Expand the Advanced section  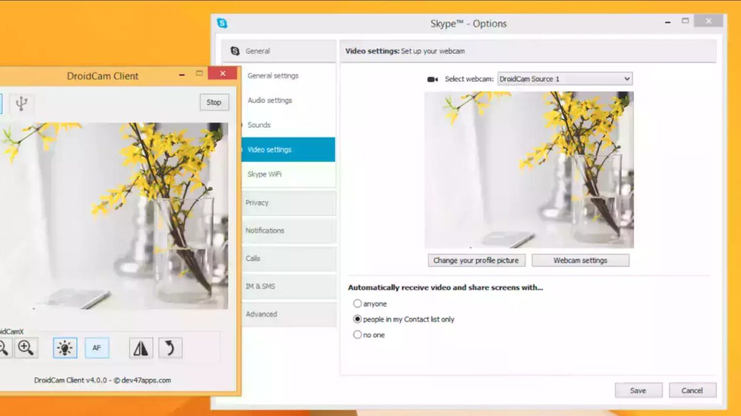click(x=288, y=314)
